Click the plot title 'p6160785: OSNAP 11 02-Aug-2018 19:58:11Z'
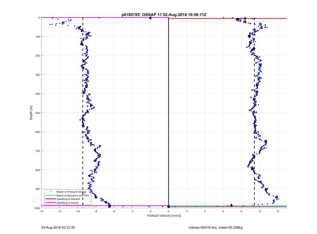 pos(164,15)
